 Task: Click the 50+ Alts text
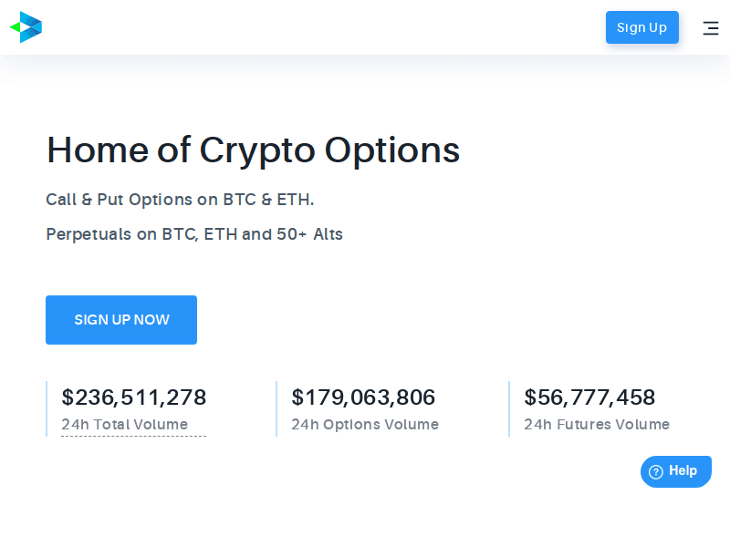(x=310, y=234)
